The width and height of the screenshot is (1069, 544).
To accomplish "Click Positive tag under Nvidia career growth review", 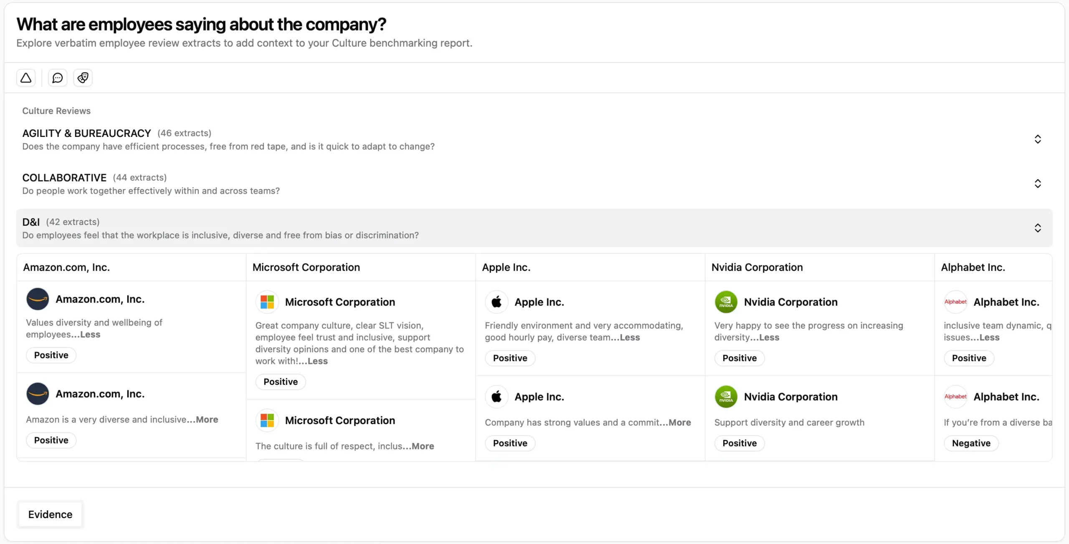I will click(740, 443).
